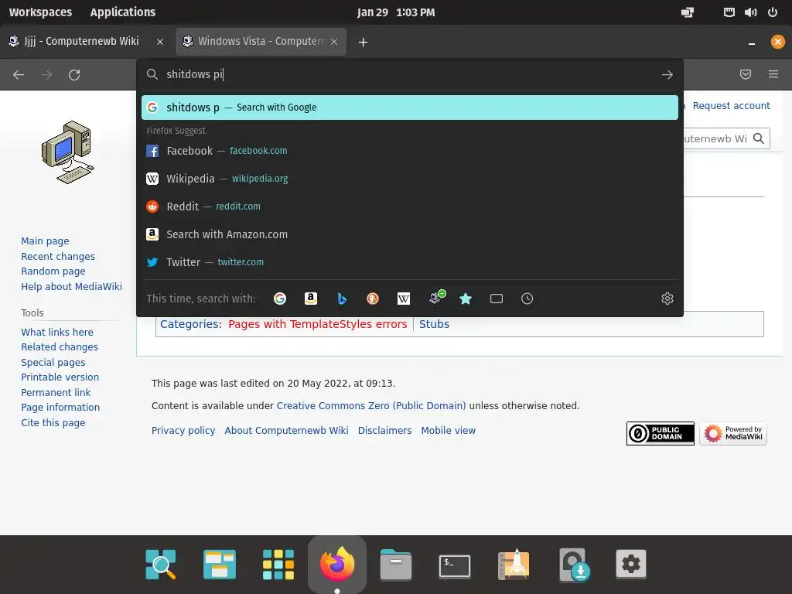
Task: Select the Wikipedia suggestion
Action: [x=410, y=179]
